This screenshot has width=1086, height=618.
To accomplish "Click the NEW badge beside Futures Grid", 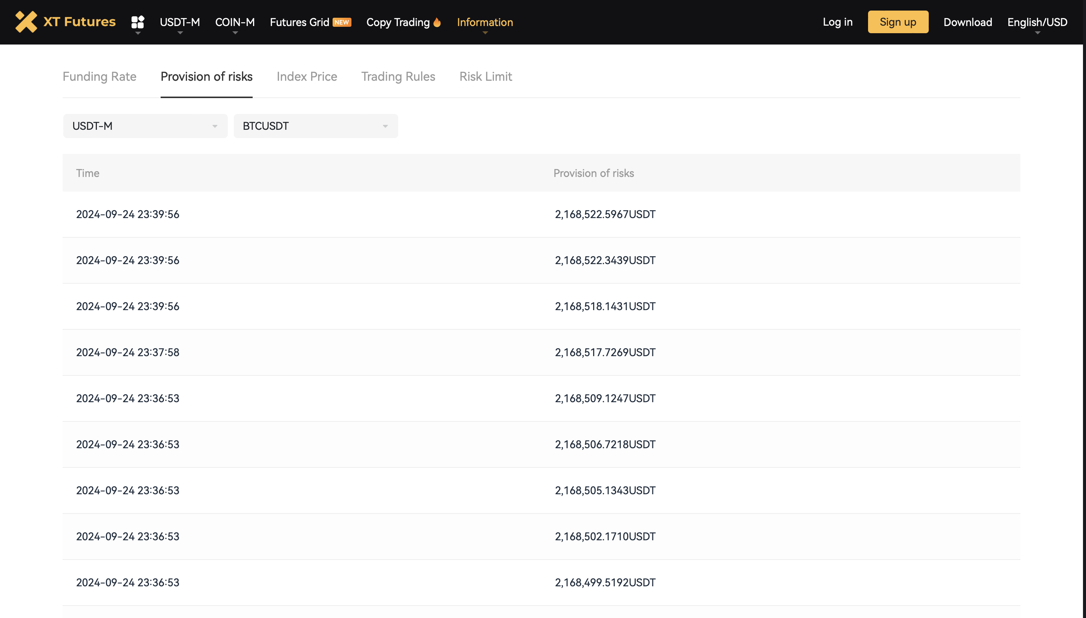I will pos(342,22).
